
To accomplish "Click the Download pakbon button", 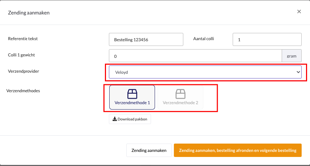I will [x=130, y=119].
